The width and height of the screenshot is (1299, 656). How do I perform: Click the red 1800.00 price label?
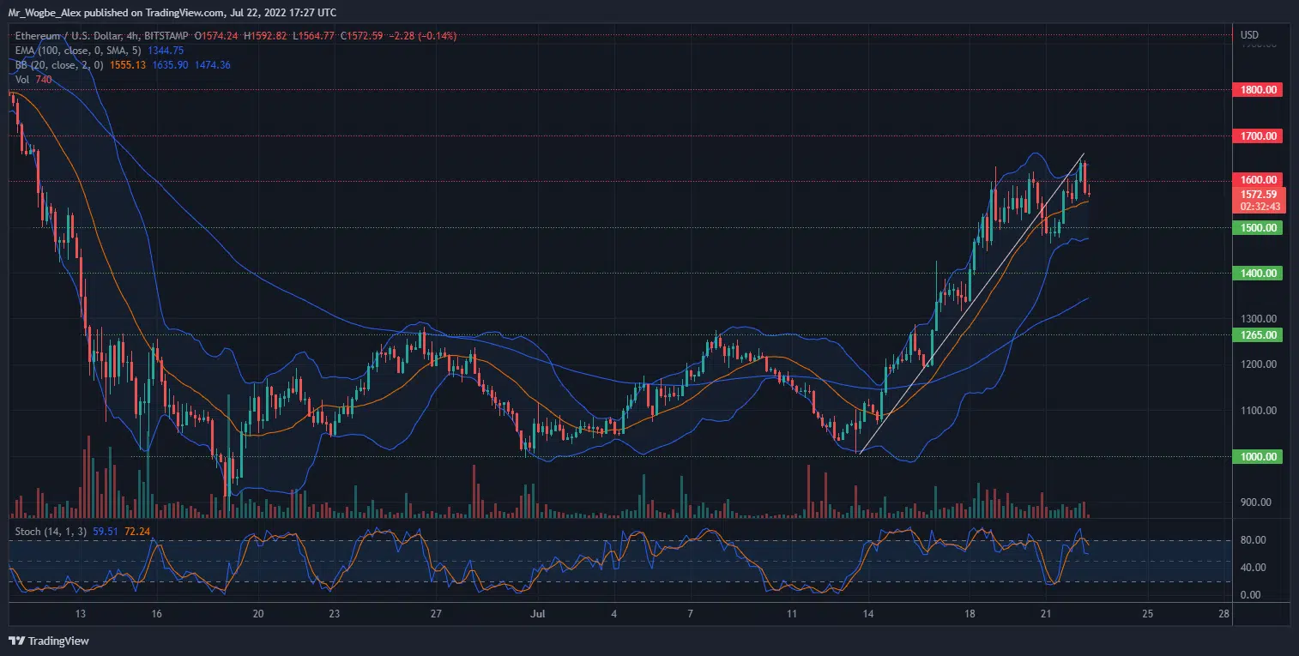click(1257, 89)
